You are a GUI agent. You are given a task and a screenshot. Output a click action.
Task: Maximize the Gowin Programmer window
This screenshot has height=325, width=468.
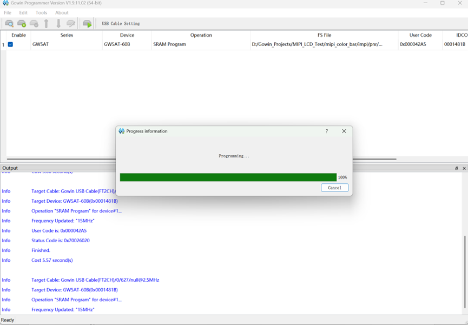pyautogui.click(x=443, y=3)
